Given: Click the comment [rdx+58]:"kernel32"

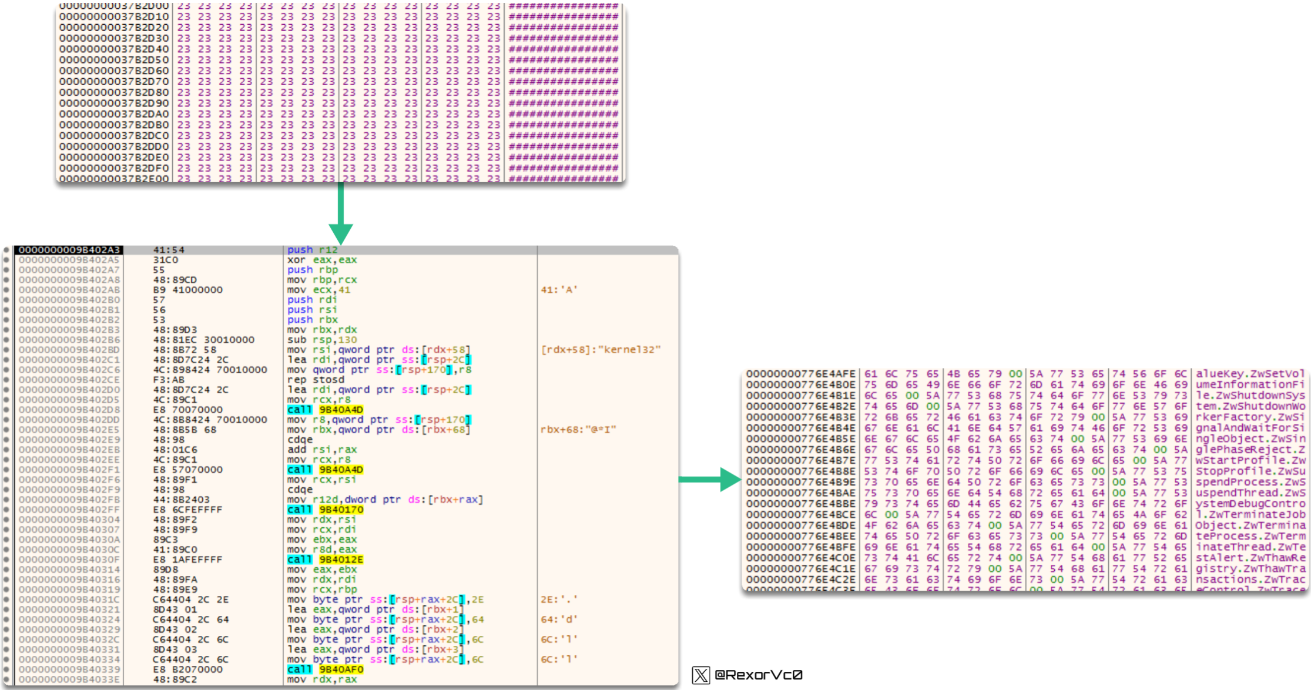Looking at the screenshot, I should [x=601, y=350].
